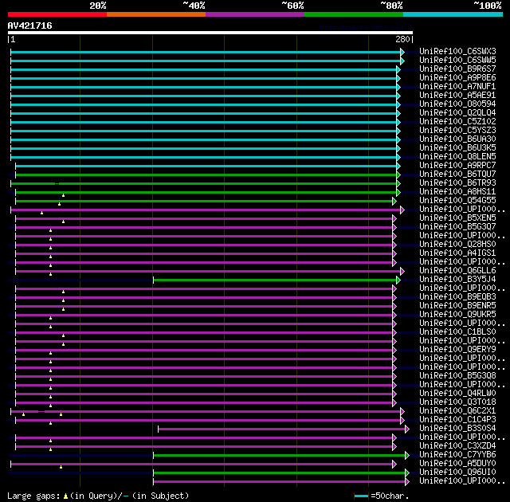Click the UniRef100_C3XZD4 label

[x=457, y=446]
